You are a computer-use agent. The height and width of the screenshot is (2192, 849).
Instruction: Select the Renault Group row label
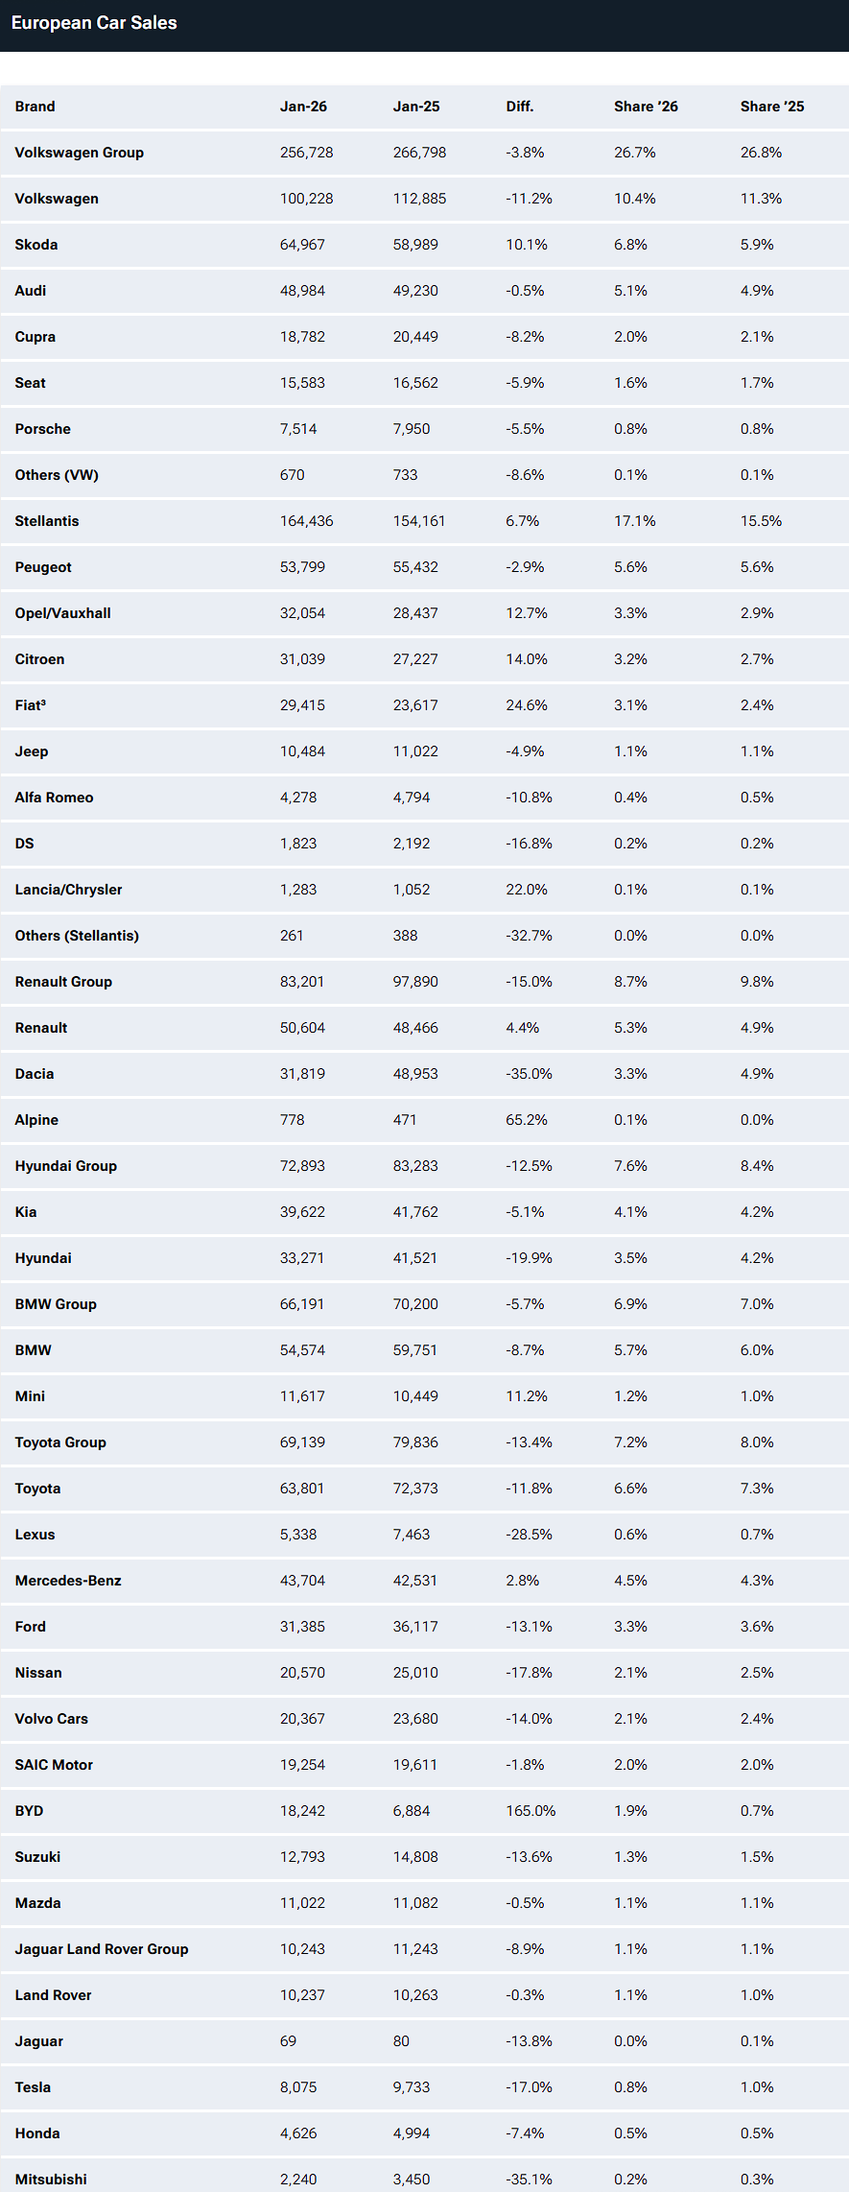[x=63, y=982]
